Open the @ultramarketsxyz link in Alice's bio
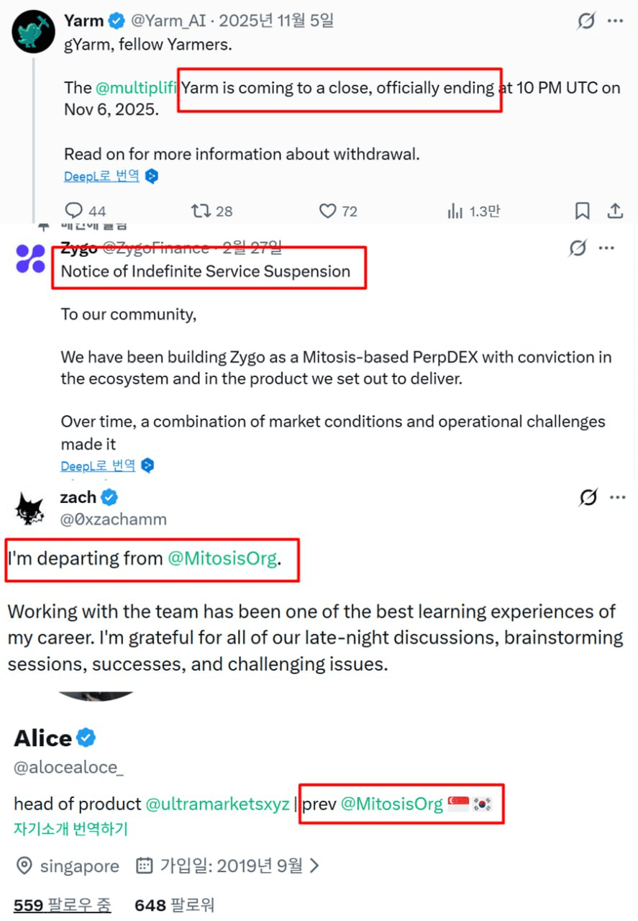 click(217, 804)
